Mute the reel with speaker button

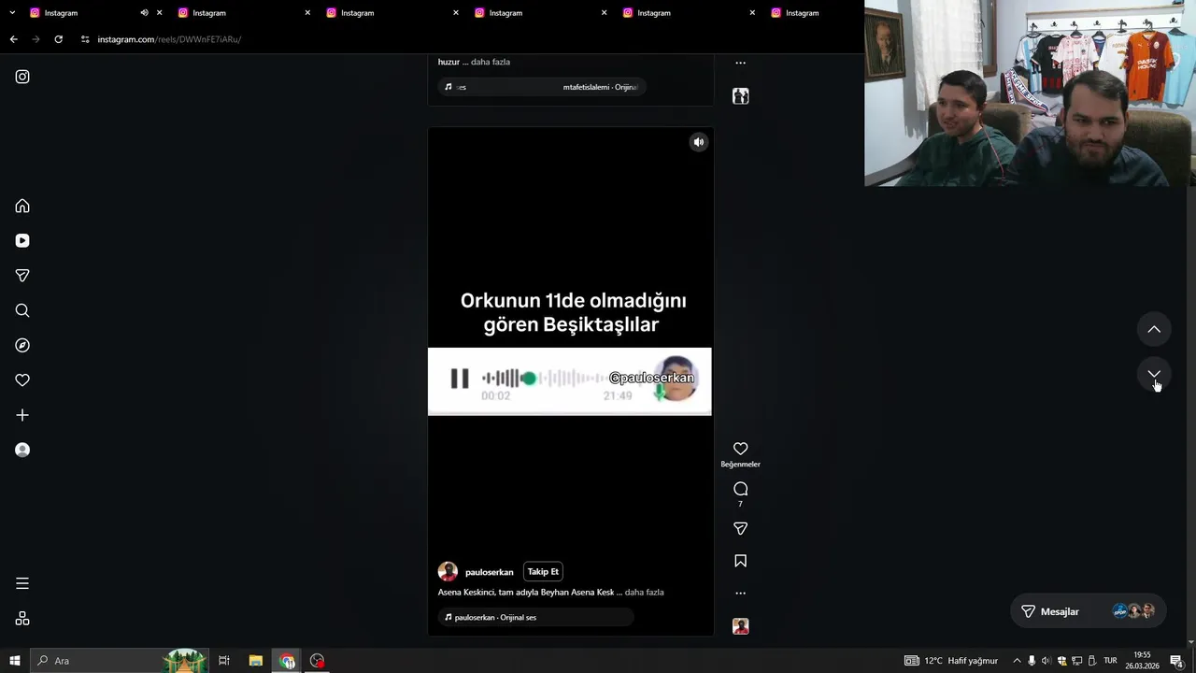point(698,142)
